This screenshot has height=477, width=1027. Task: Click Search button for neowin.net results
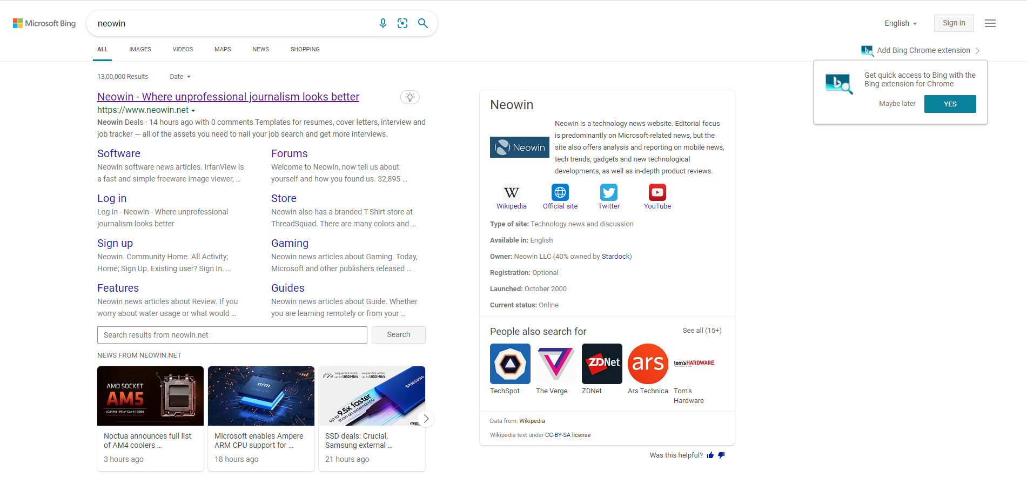[x=399, y=335]
